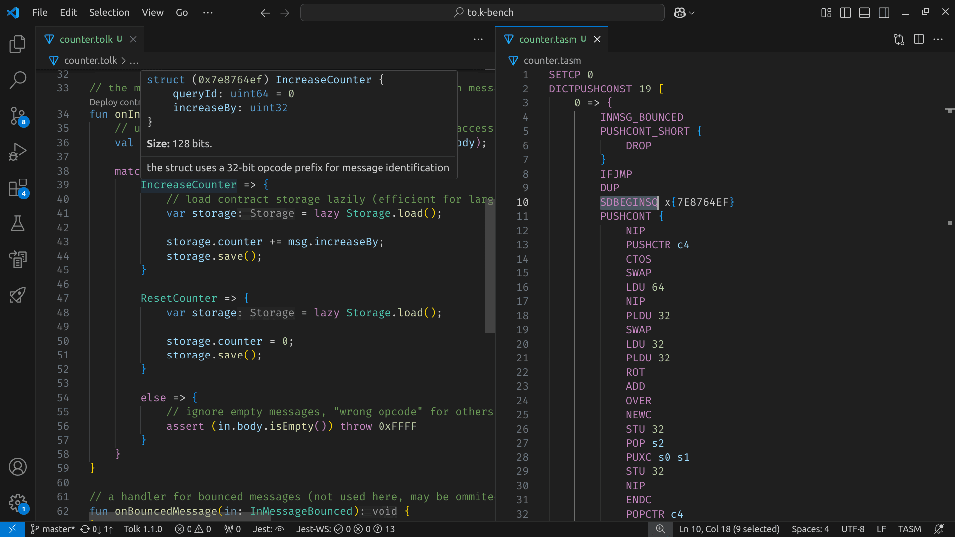Change encoding UTF-8

tap(853, 529)
